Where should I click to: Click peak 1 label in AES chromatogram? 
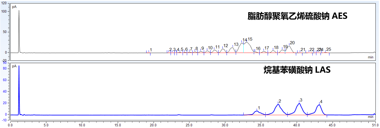[151, 50]
